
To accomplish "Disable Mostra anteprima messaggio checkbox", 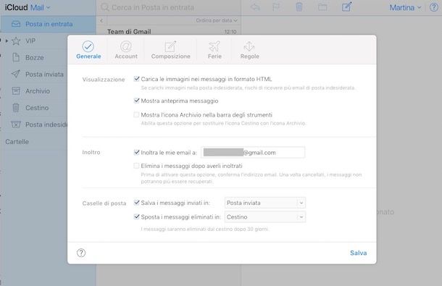I will click(136, 101).
